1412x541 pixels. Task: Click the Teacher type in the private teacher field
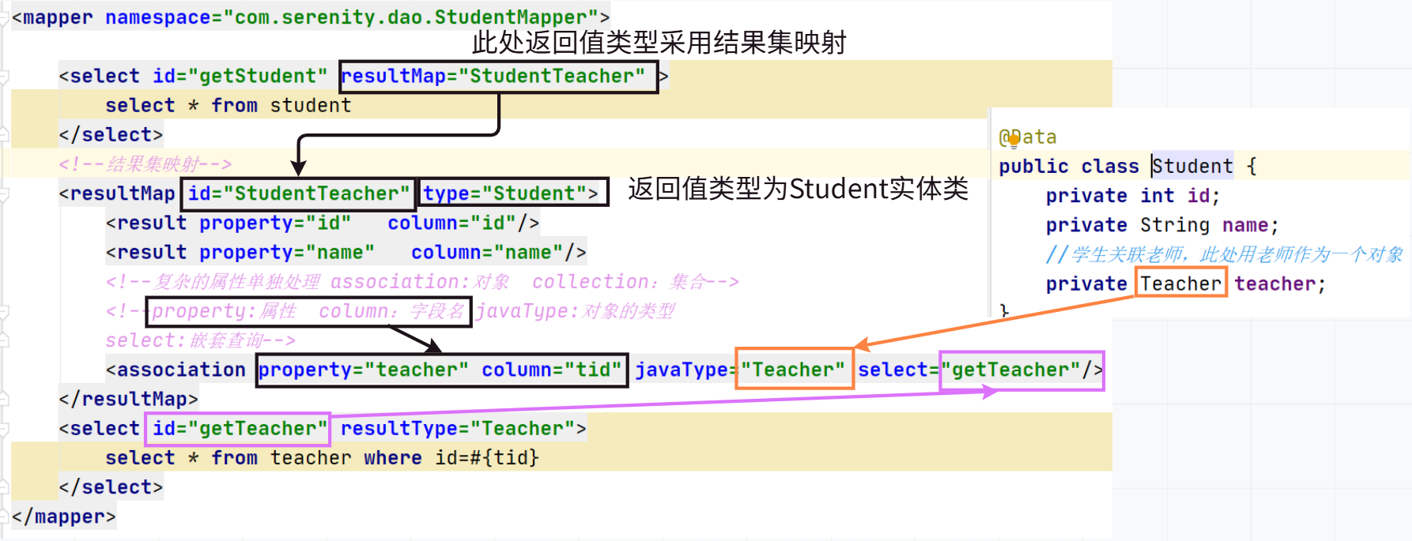click(x=1180, y=284)
